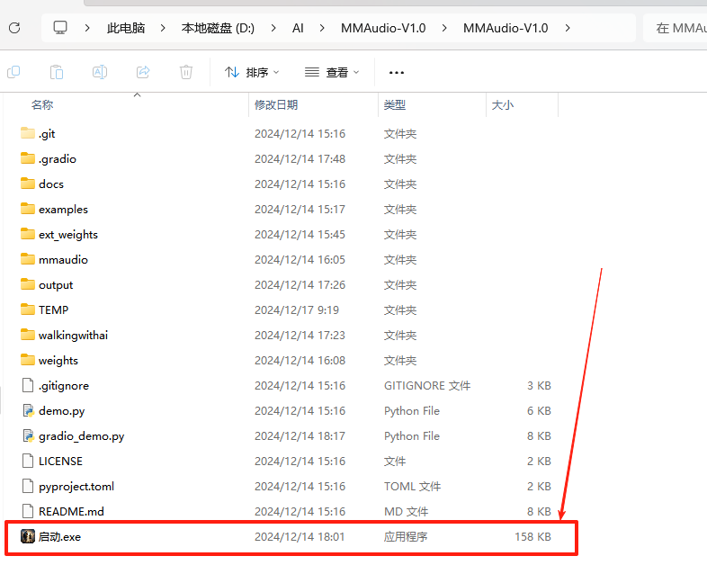Select the demo.py Python file icon

click(x=28, y=410)
